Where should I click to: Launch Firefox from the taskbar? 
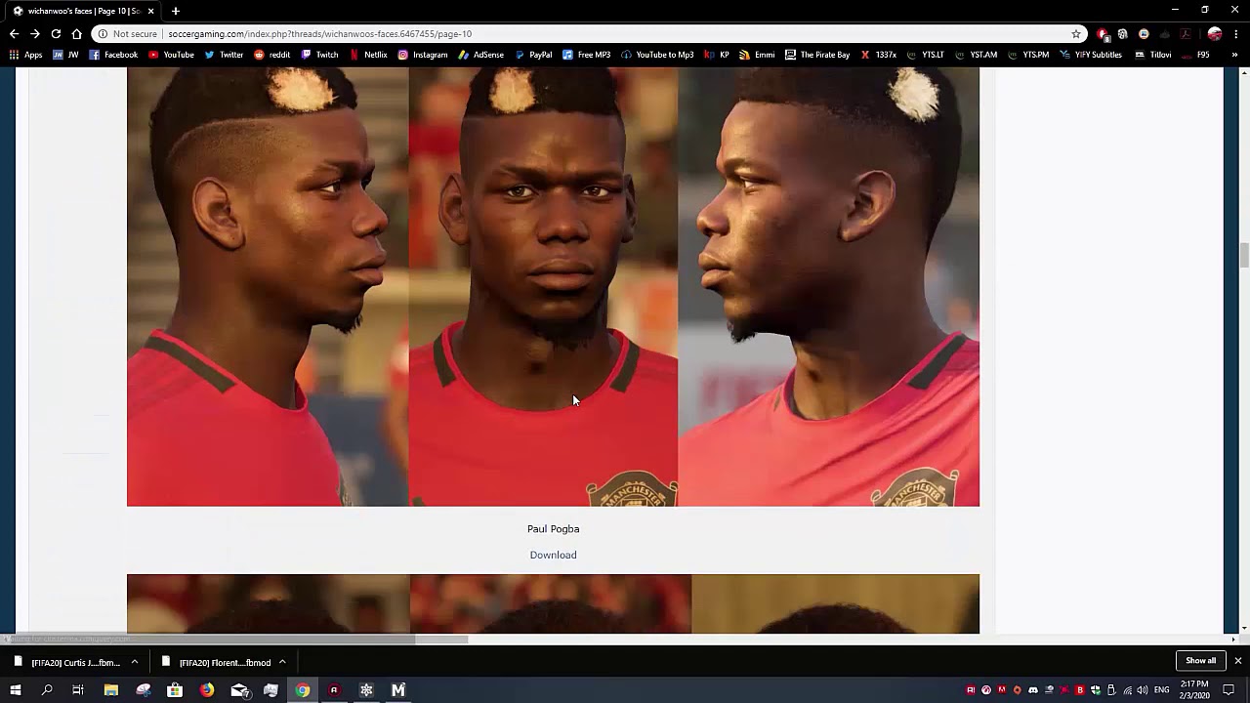click(207, 690)
